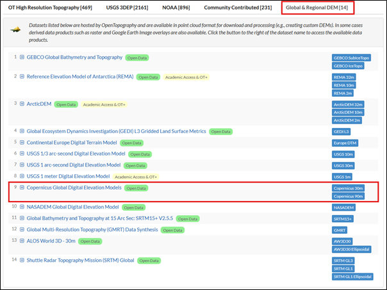The width and height of the screenshot is (387, 290).
Task: Click the GMRT button
Action: tap(340, 230)
